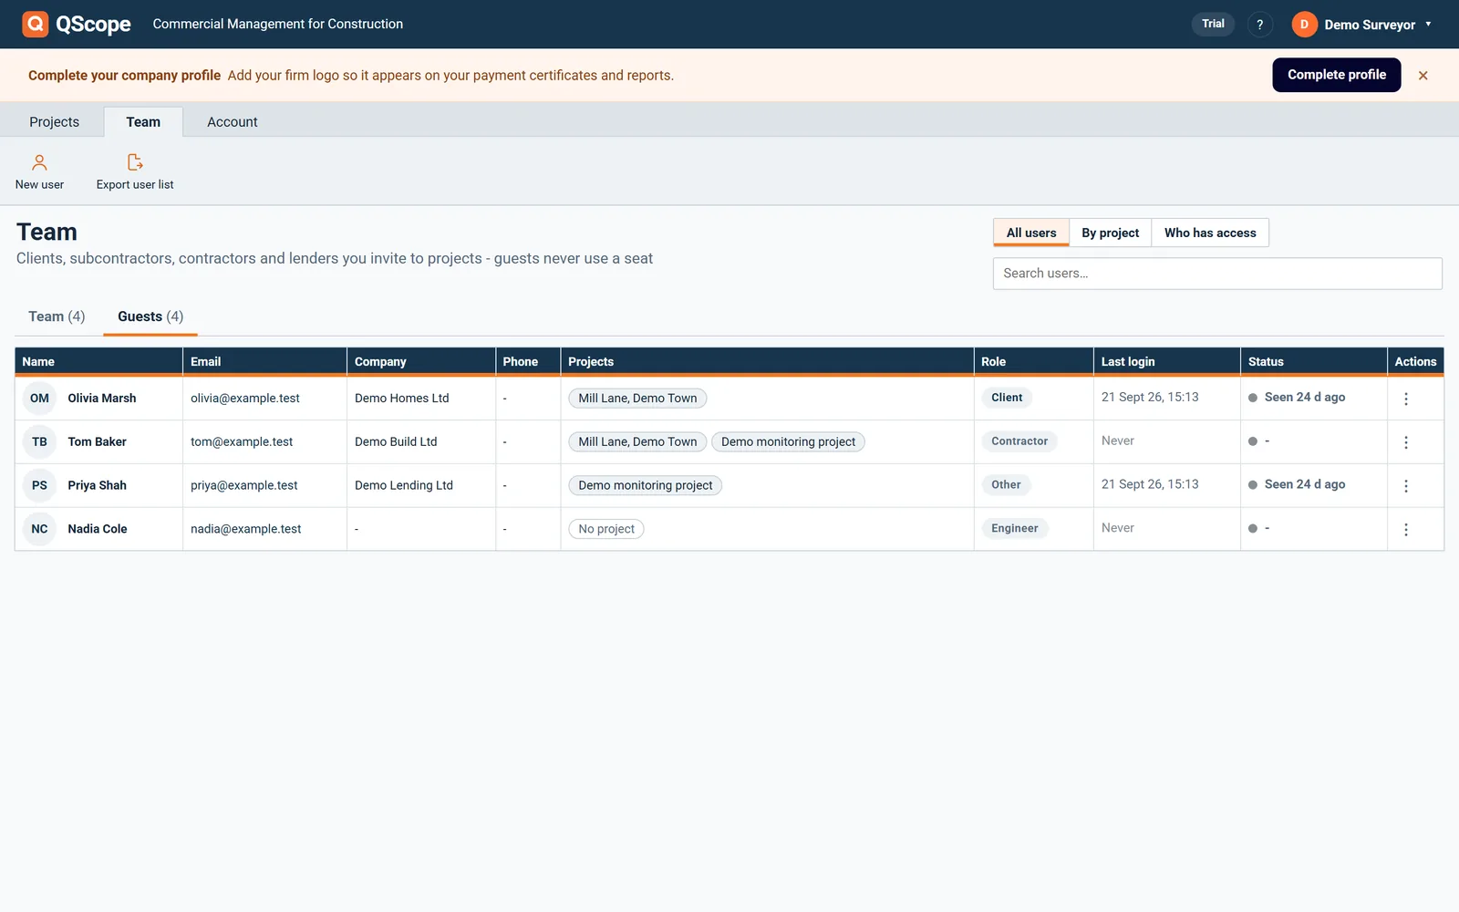The height and width of the screenshot is (912, 1459).
Task: Switch to By project view
Action: (x=1110, y=233)
